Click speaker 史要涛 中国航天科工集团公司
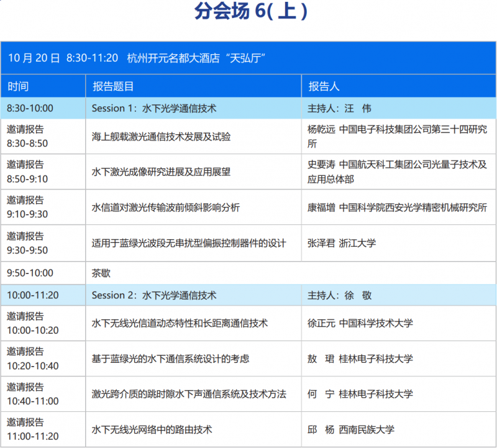497x448 pixels. pos(397,172)
